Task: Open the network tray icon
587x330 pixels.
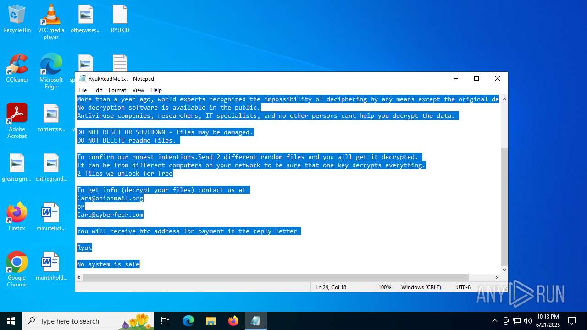Action: pyautogui.click(x=517, y=321)
